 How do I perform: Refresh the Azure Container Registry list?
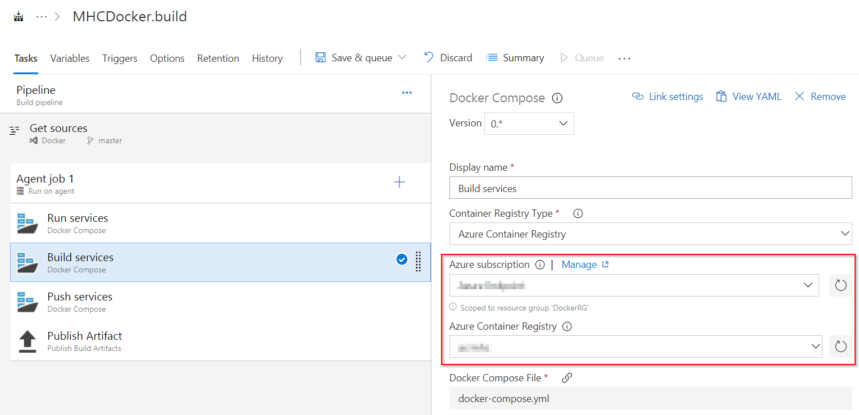pyautogui.click(x=840, y=346)
